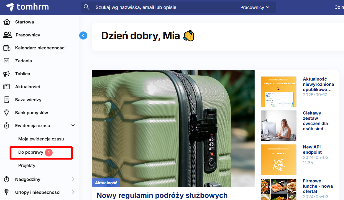Viewport: 344px width, 200px height.
Task: Click the Bank pomysłów lightbulb icon
Action: [x=6, y=113]
